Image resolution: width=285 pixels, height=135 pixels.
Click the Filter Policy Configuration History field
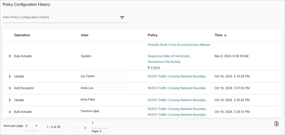tap(60, 17)
